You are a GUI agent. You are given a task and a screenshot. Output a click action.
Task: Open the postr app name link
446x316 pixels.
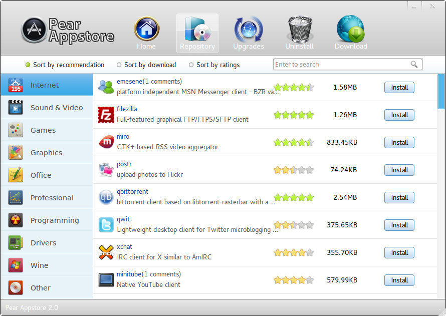tap(124, 164)
